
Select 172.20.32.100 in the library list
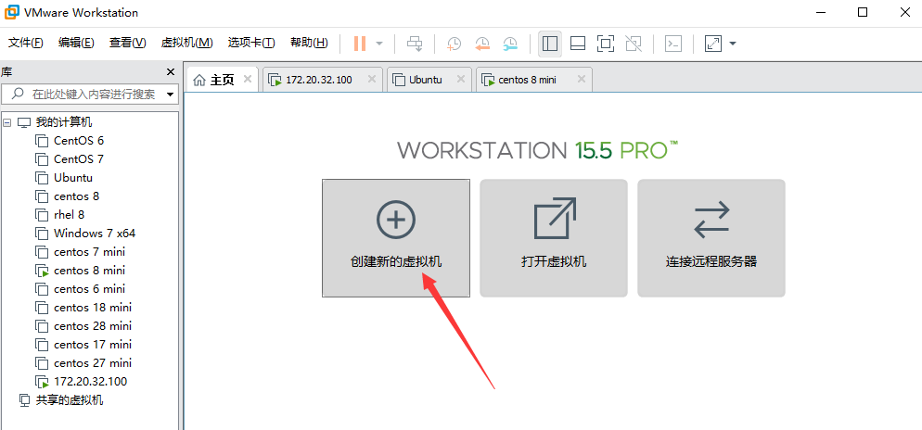click(x=91, y=381)
